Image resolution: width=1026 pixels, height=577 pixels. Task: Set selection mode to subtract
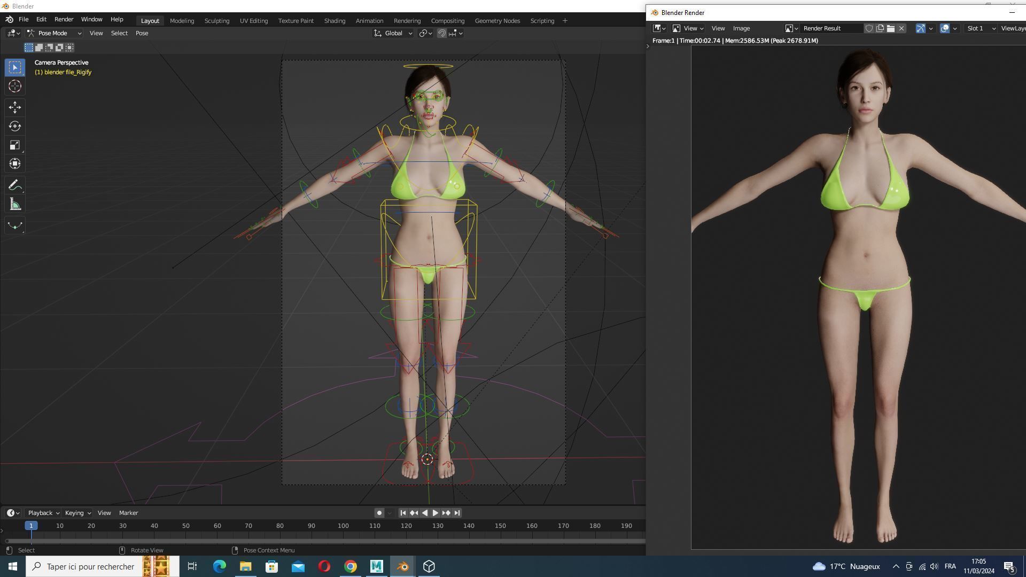pos(49,48)
